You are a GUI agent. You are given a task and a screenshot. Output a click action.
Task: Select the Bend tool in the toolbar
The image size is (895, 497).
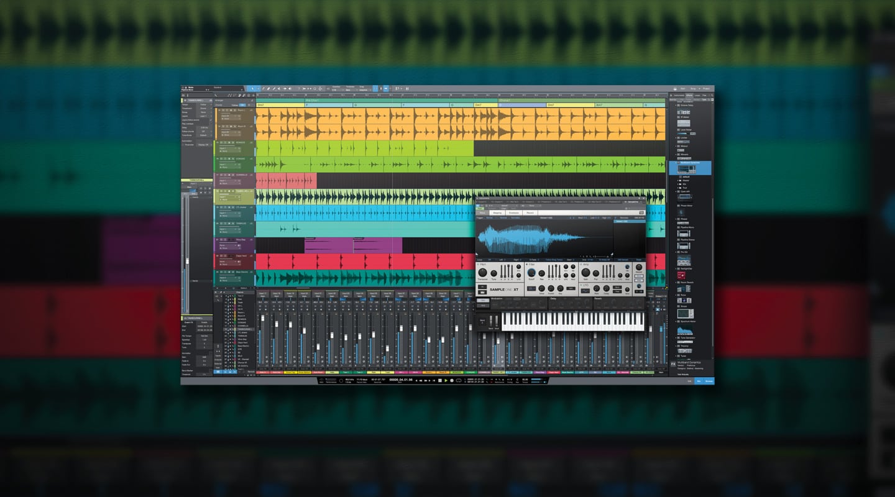(285, 88)
